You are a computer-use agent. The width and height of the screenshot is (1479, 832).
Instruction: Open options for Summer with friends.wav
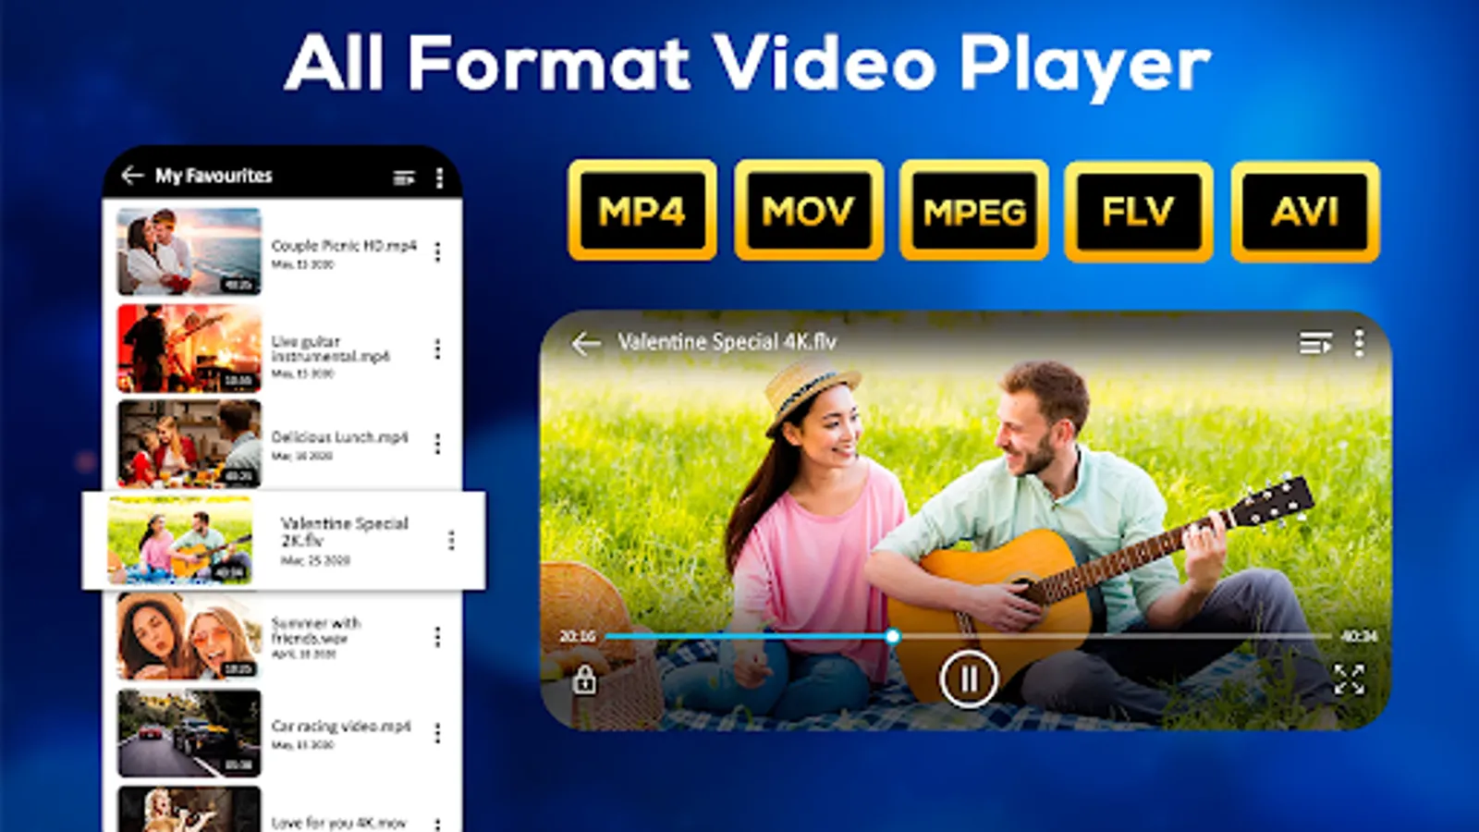tap(437, 636)
